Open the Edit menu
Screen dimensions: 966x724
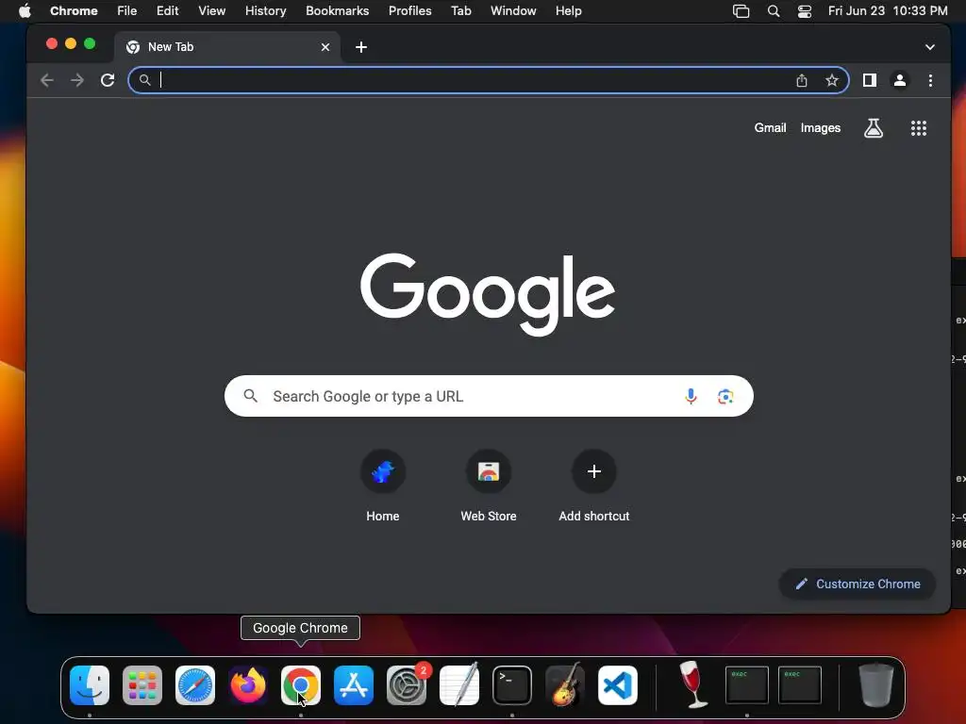click(x=167, y=11)
